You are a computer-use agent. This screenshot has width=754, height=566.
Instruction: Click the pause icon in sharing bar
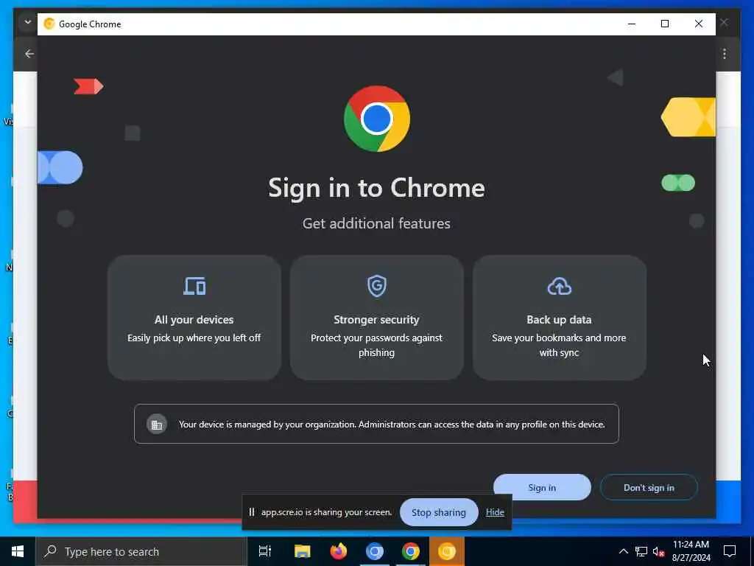click(x=252, y=512)
